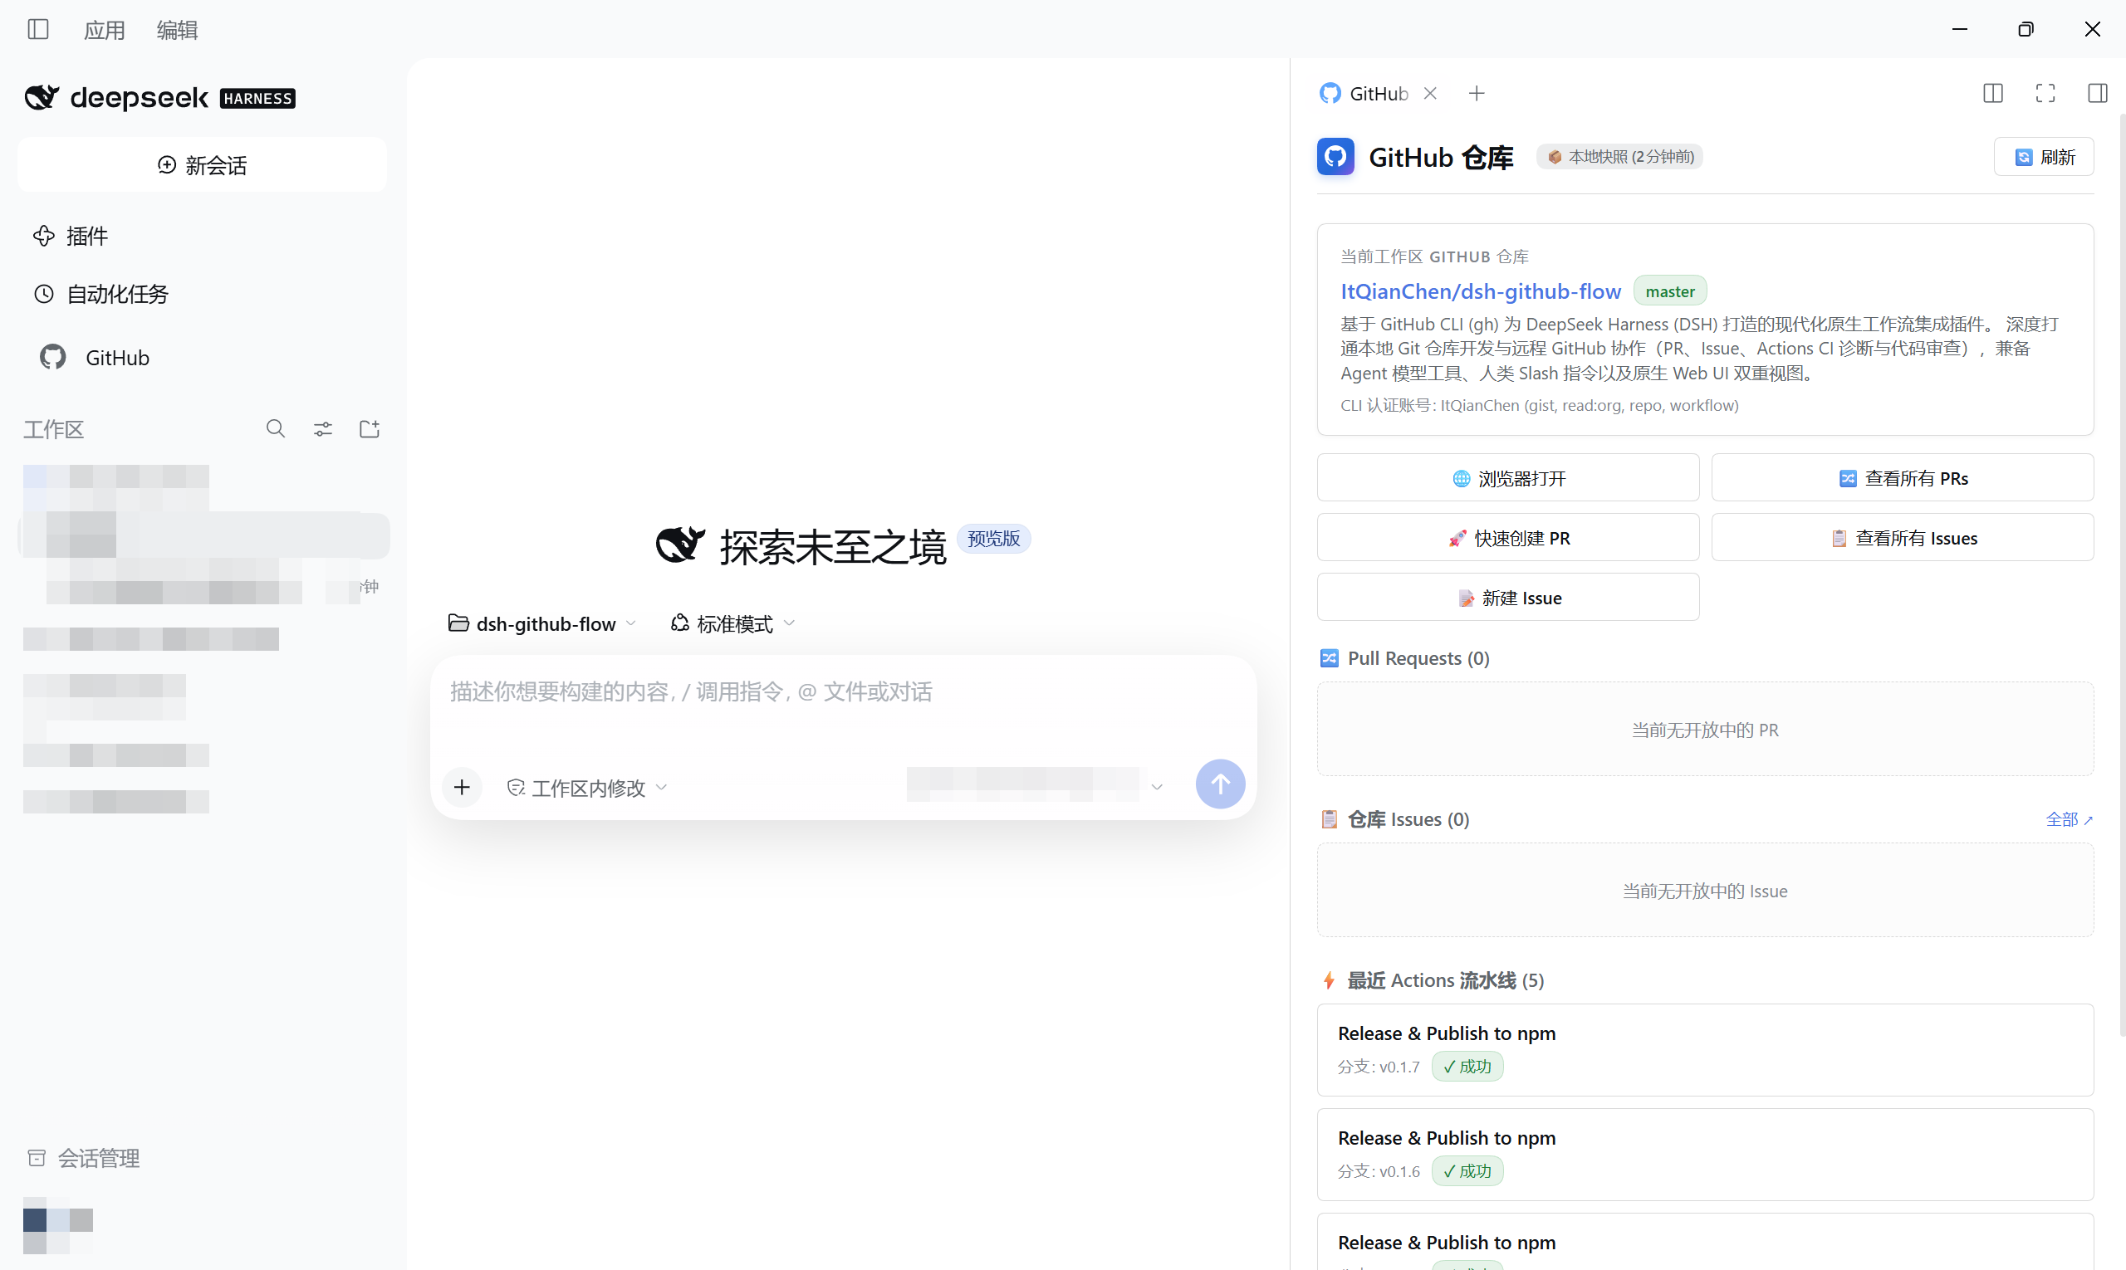The image size is (2126, 1270).
Task: Click the plus attachment button
Action: 463,786
